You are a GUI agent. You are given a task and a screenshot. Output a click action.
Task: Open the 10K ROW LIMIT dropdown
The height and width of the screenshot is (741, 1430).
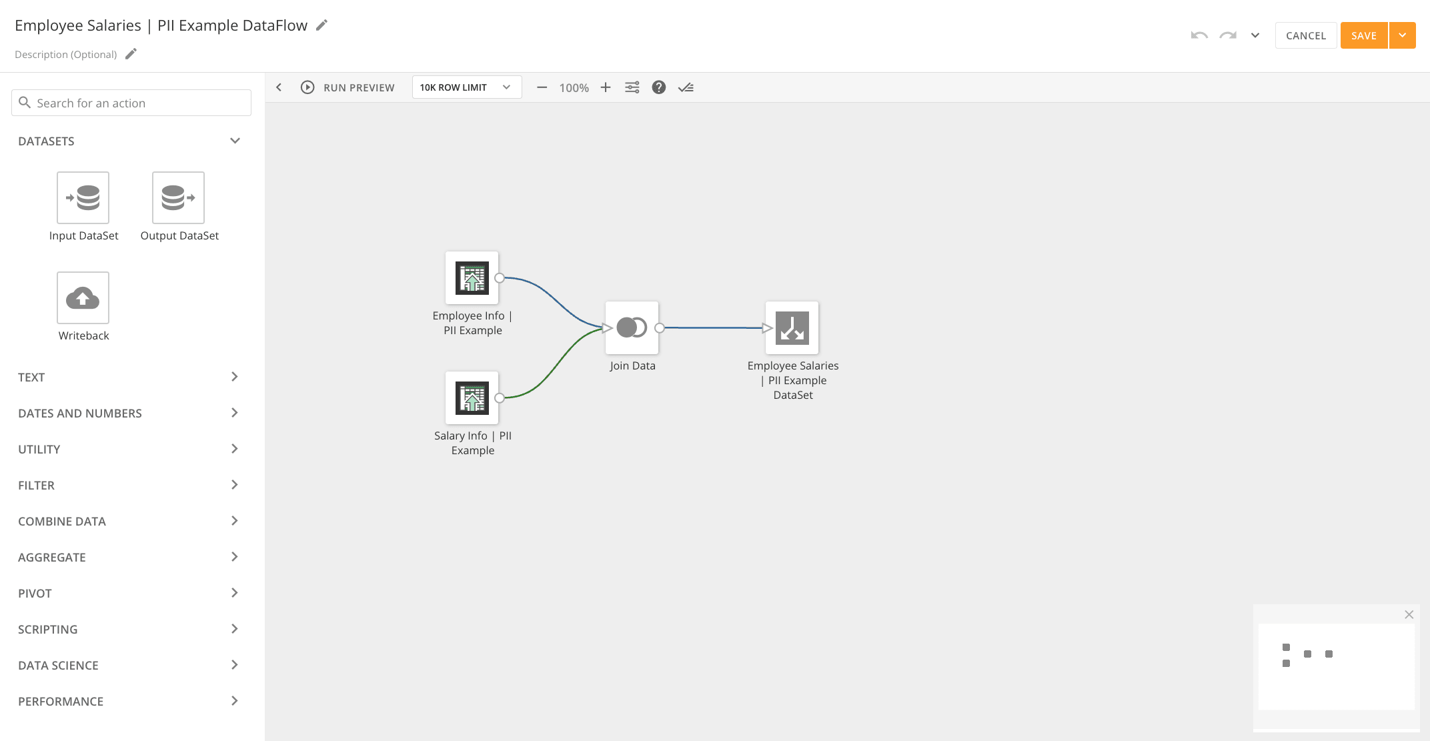coord(466,87)
